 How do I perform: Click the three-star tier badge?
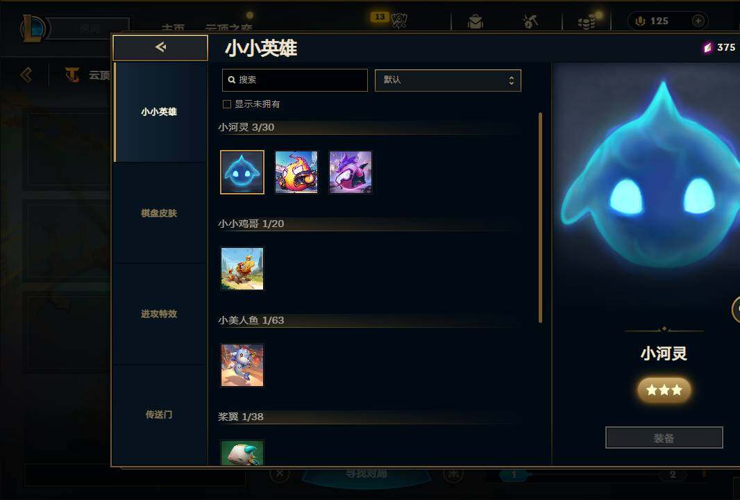[664, 390]
